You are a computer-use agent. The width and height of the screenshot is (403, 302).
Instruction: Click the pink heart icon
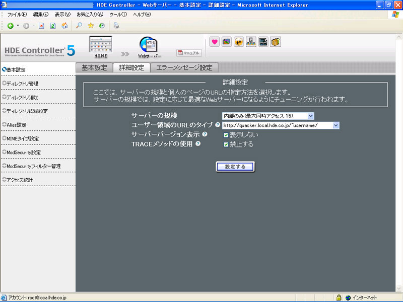click(x=215, y=42)
